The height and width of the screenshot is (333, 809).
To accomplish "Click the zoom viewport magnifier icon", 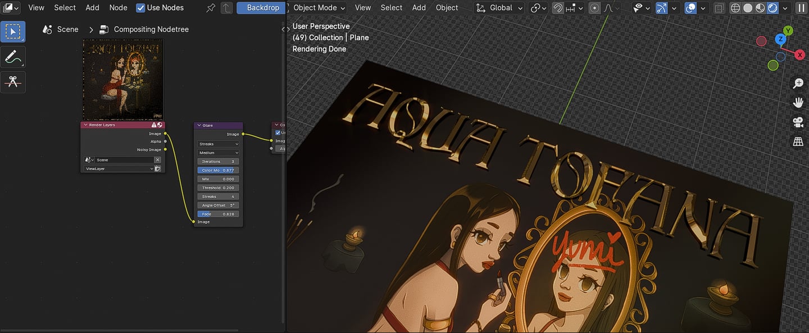I will (798, 84).
